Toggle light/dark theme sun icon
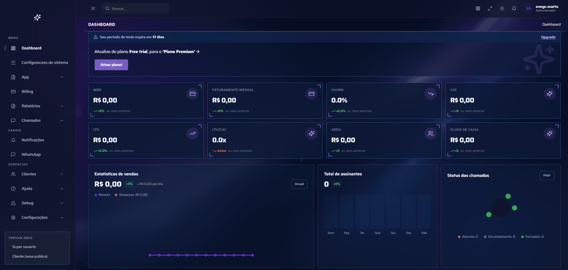 [502, 8]
